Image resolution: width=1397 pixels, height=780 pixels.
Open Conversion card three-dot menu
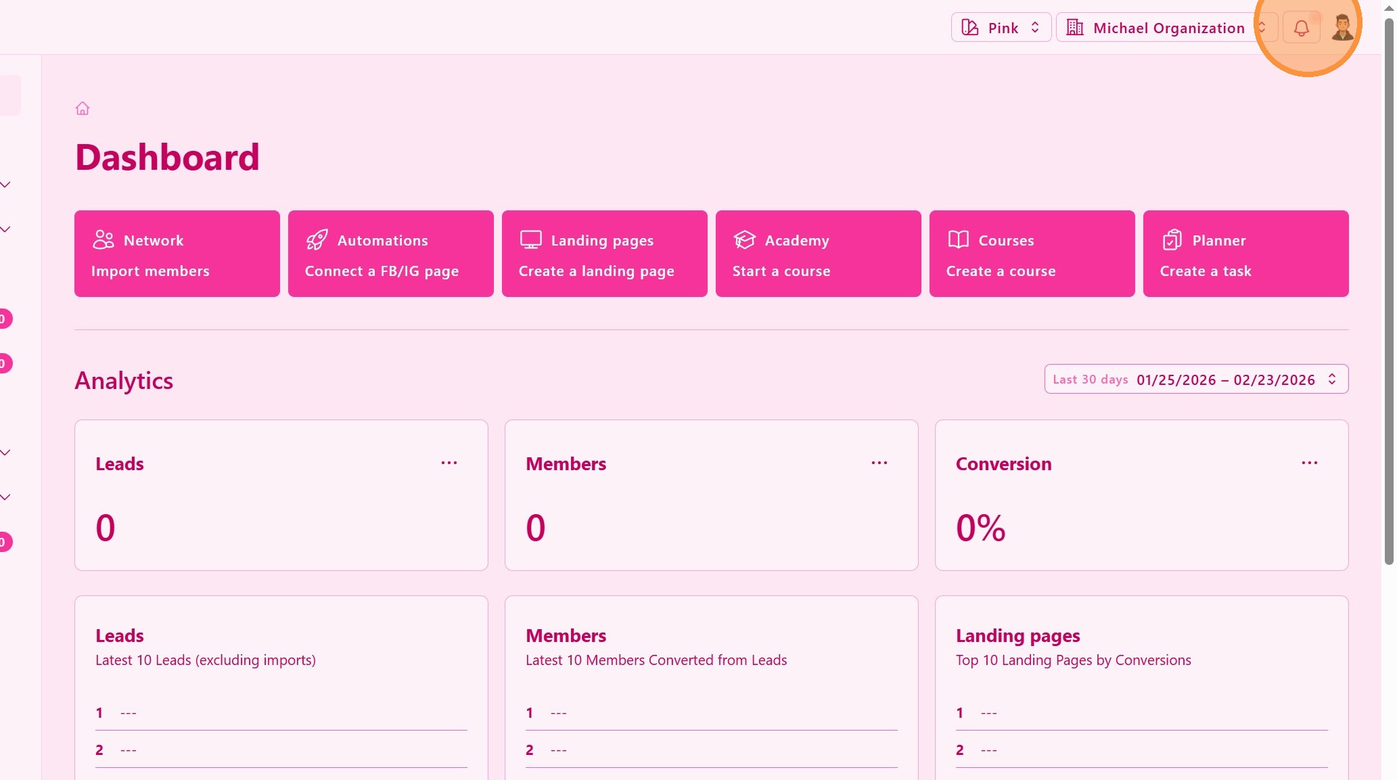click(1309, 463)
